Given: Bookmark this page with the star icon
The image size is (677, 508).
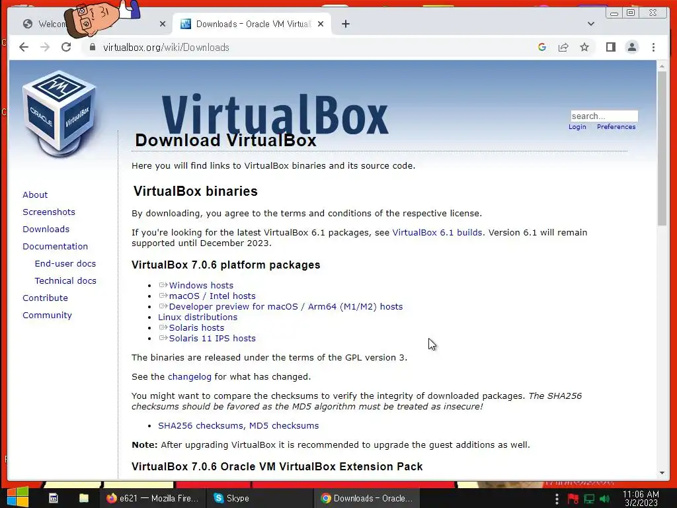Looking at the screenshot, I should (584, 47).
